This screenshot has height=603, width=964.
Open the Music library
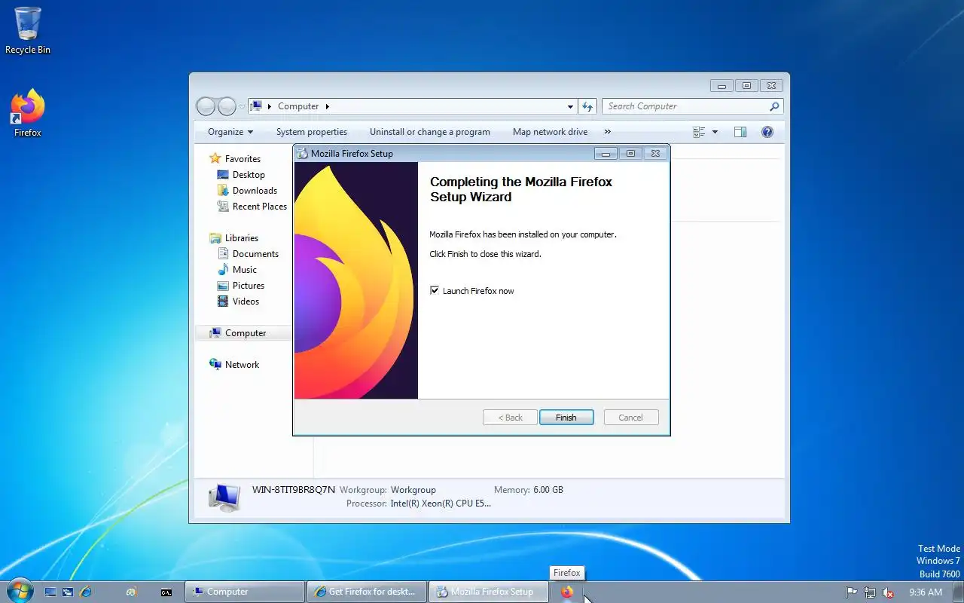tap(245, 270)
